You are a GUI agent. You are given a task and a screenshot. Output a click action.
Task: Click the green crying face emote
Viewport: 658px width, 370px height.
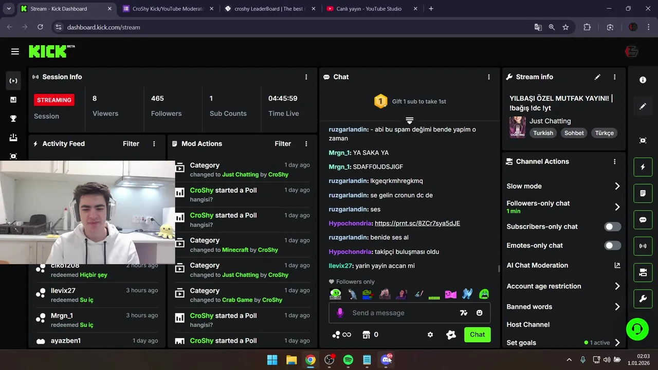(x=484, y=294)
